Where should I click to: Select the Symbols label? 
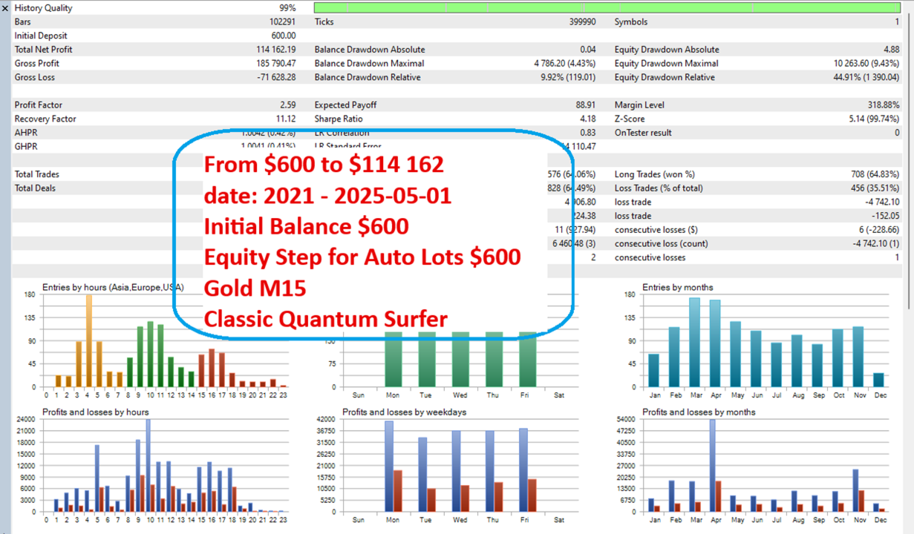(x=631, y=22)
